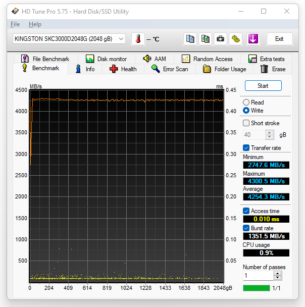Open the AAM tab
Image resolution: width=305 pixels, height=307 pixels.
155,59
